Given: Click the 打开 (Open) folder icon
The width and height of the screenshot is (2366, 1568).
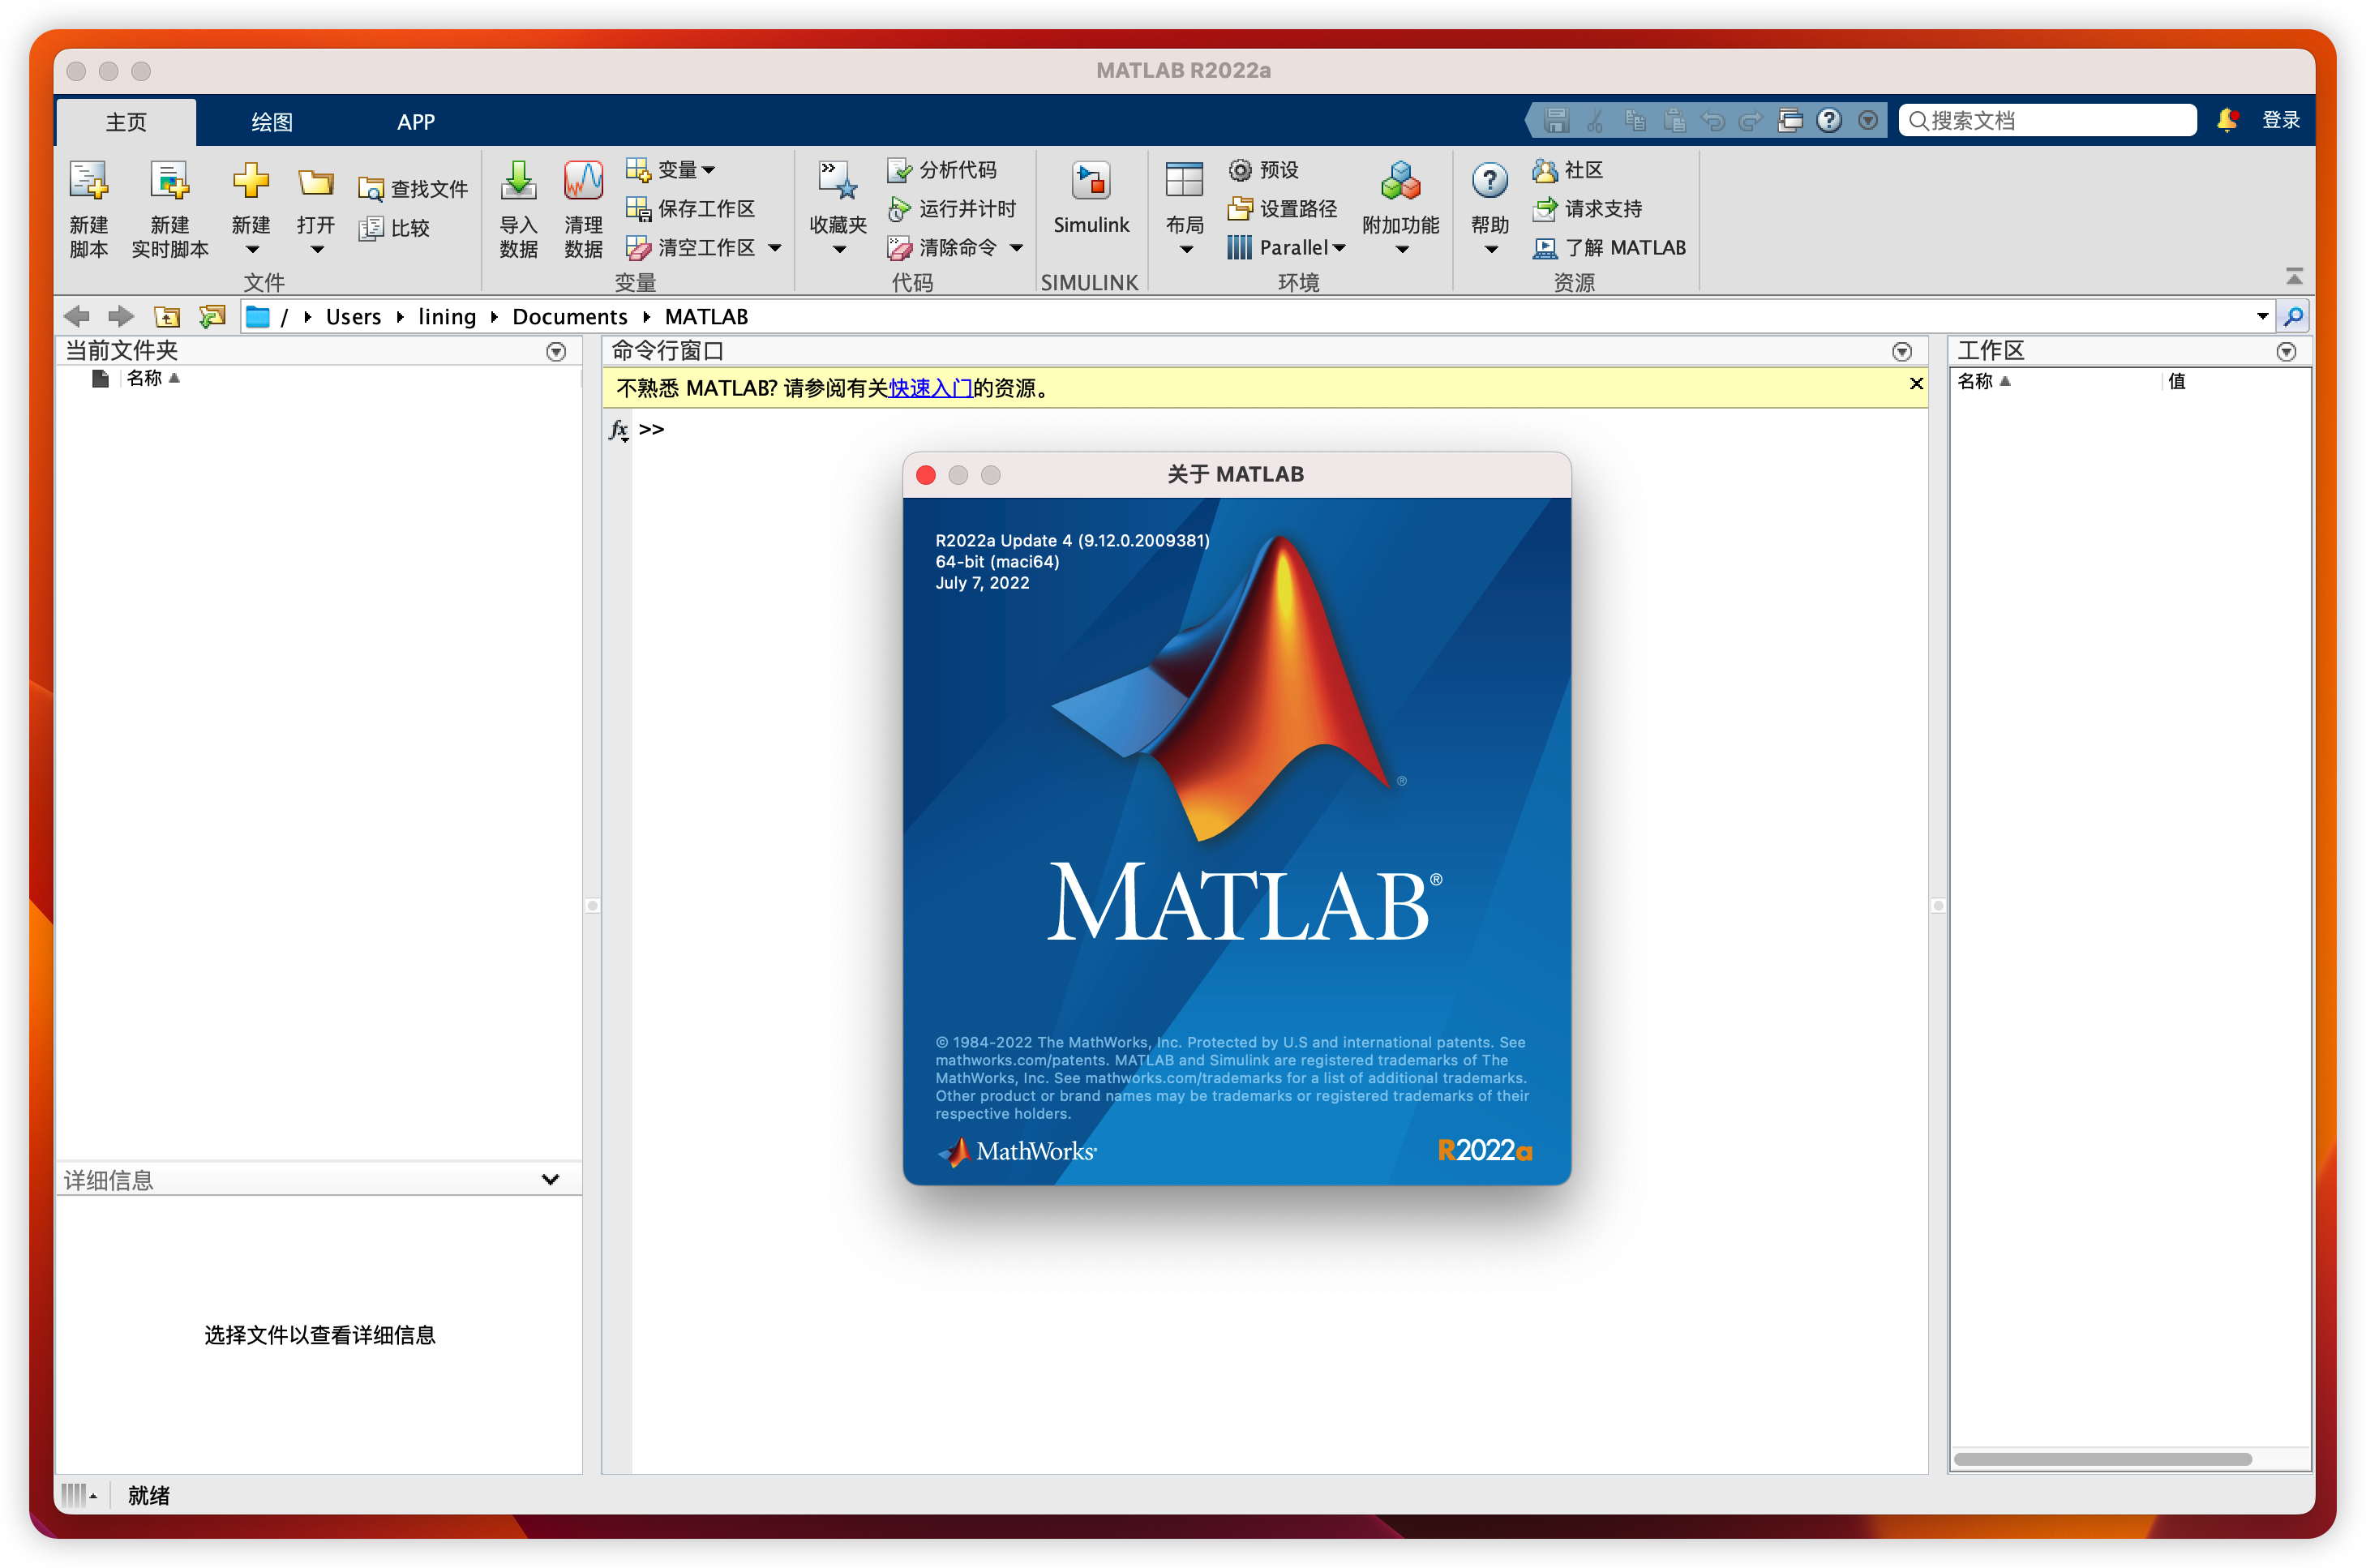Looking at the screenshot, I should (316, 182).
